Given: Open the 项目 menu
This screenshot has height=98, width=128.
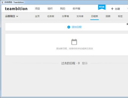Looking at the screenshot, I should point(37,9).
